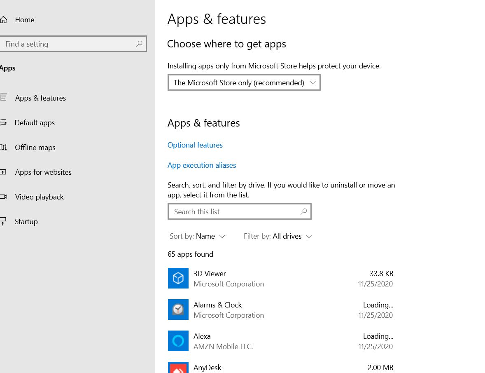This screenshot has width=485, height=373.
Task: Click the 33.8 KB size value
Action: [x=381, y=274]
